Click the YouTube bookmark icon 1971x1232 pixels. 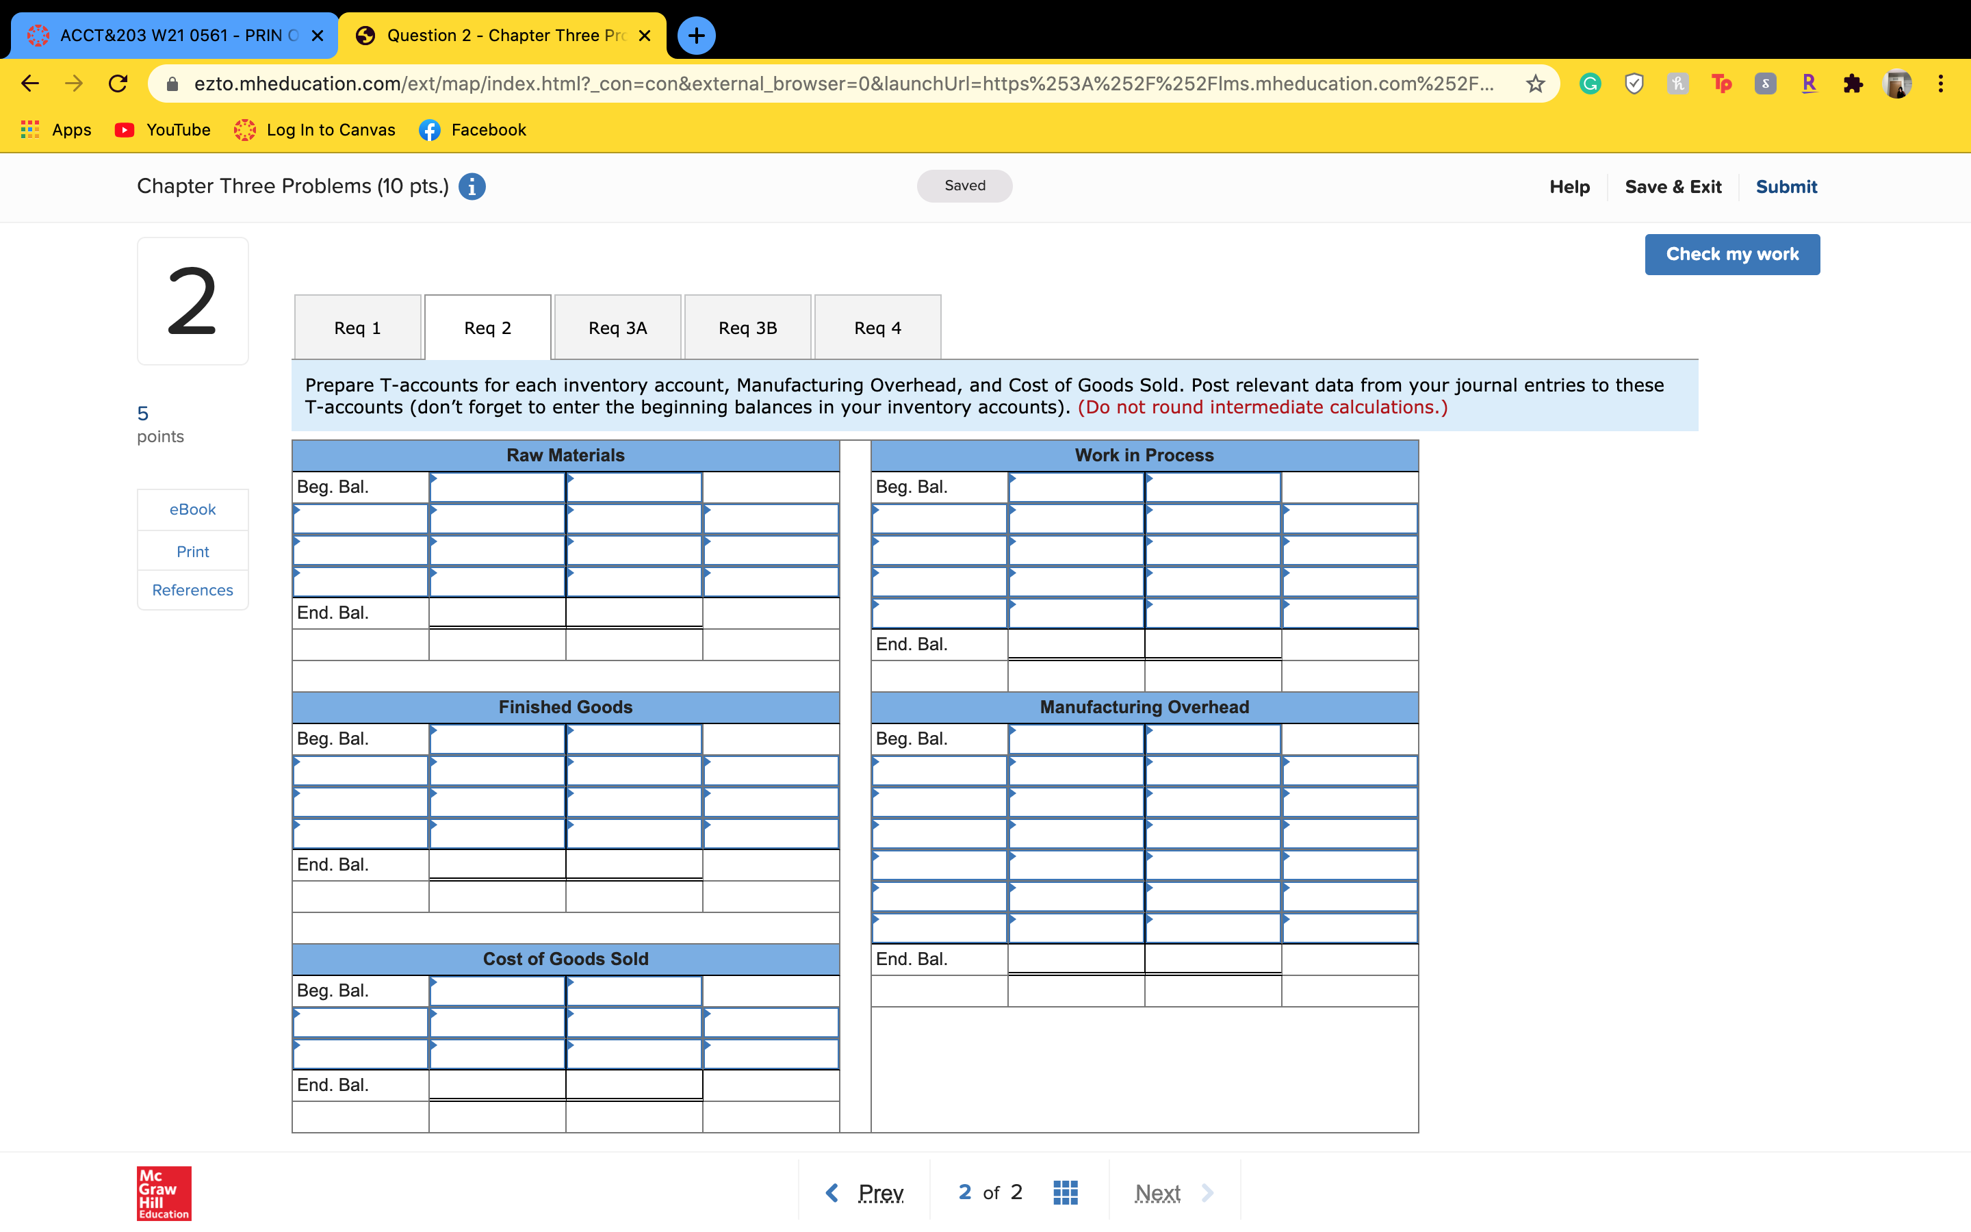125,130
